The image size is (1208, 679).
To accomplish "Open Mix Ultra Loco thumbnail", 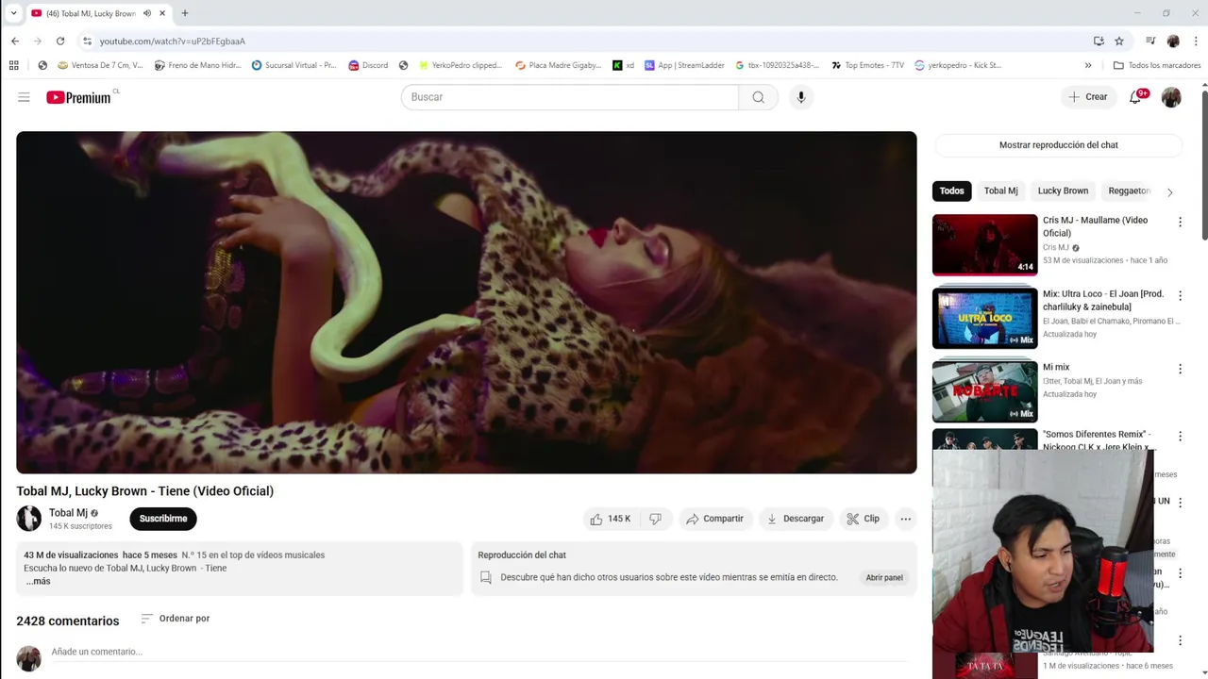I will pos(984,318).
